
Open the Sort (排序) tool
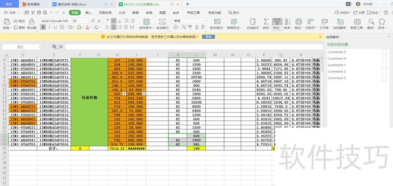tap(288, 22)
